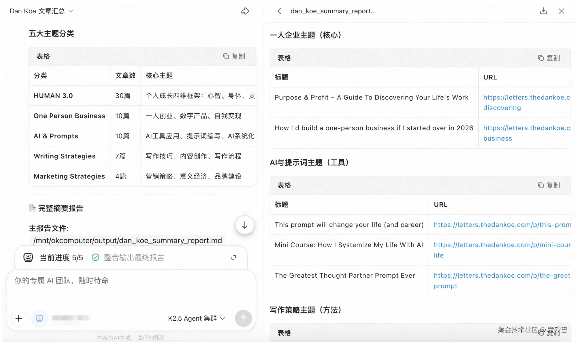Toggle the agent face icon in input bar
This screenshot has width=576, height=342.
tap(39, 318)
